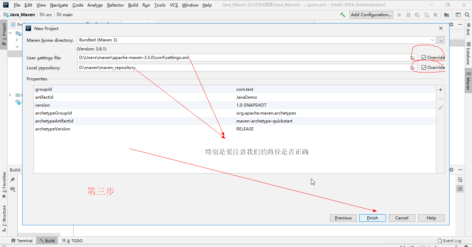The image size is (472, 247).
Task: Click the Help button in dialog
Action: click(431, 218)
